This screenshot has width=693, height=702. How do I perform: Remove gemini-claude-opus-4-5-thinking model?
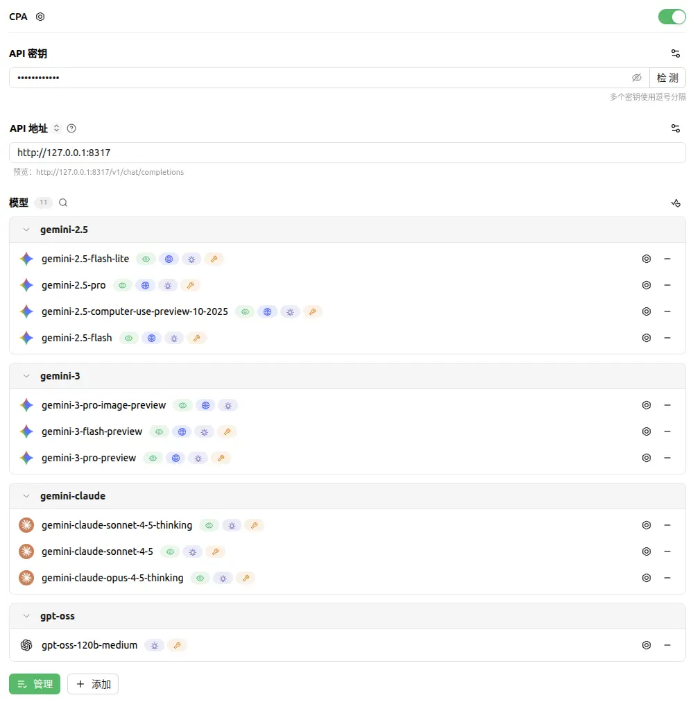pyautogui.click(x=667, y=578)
